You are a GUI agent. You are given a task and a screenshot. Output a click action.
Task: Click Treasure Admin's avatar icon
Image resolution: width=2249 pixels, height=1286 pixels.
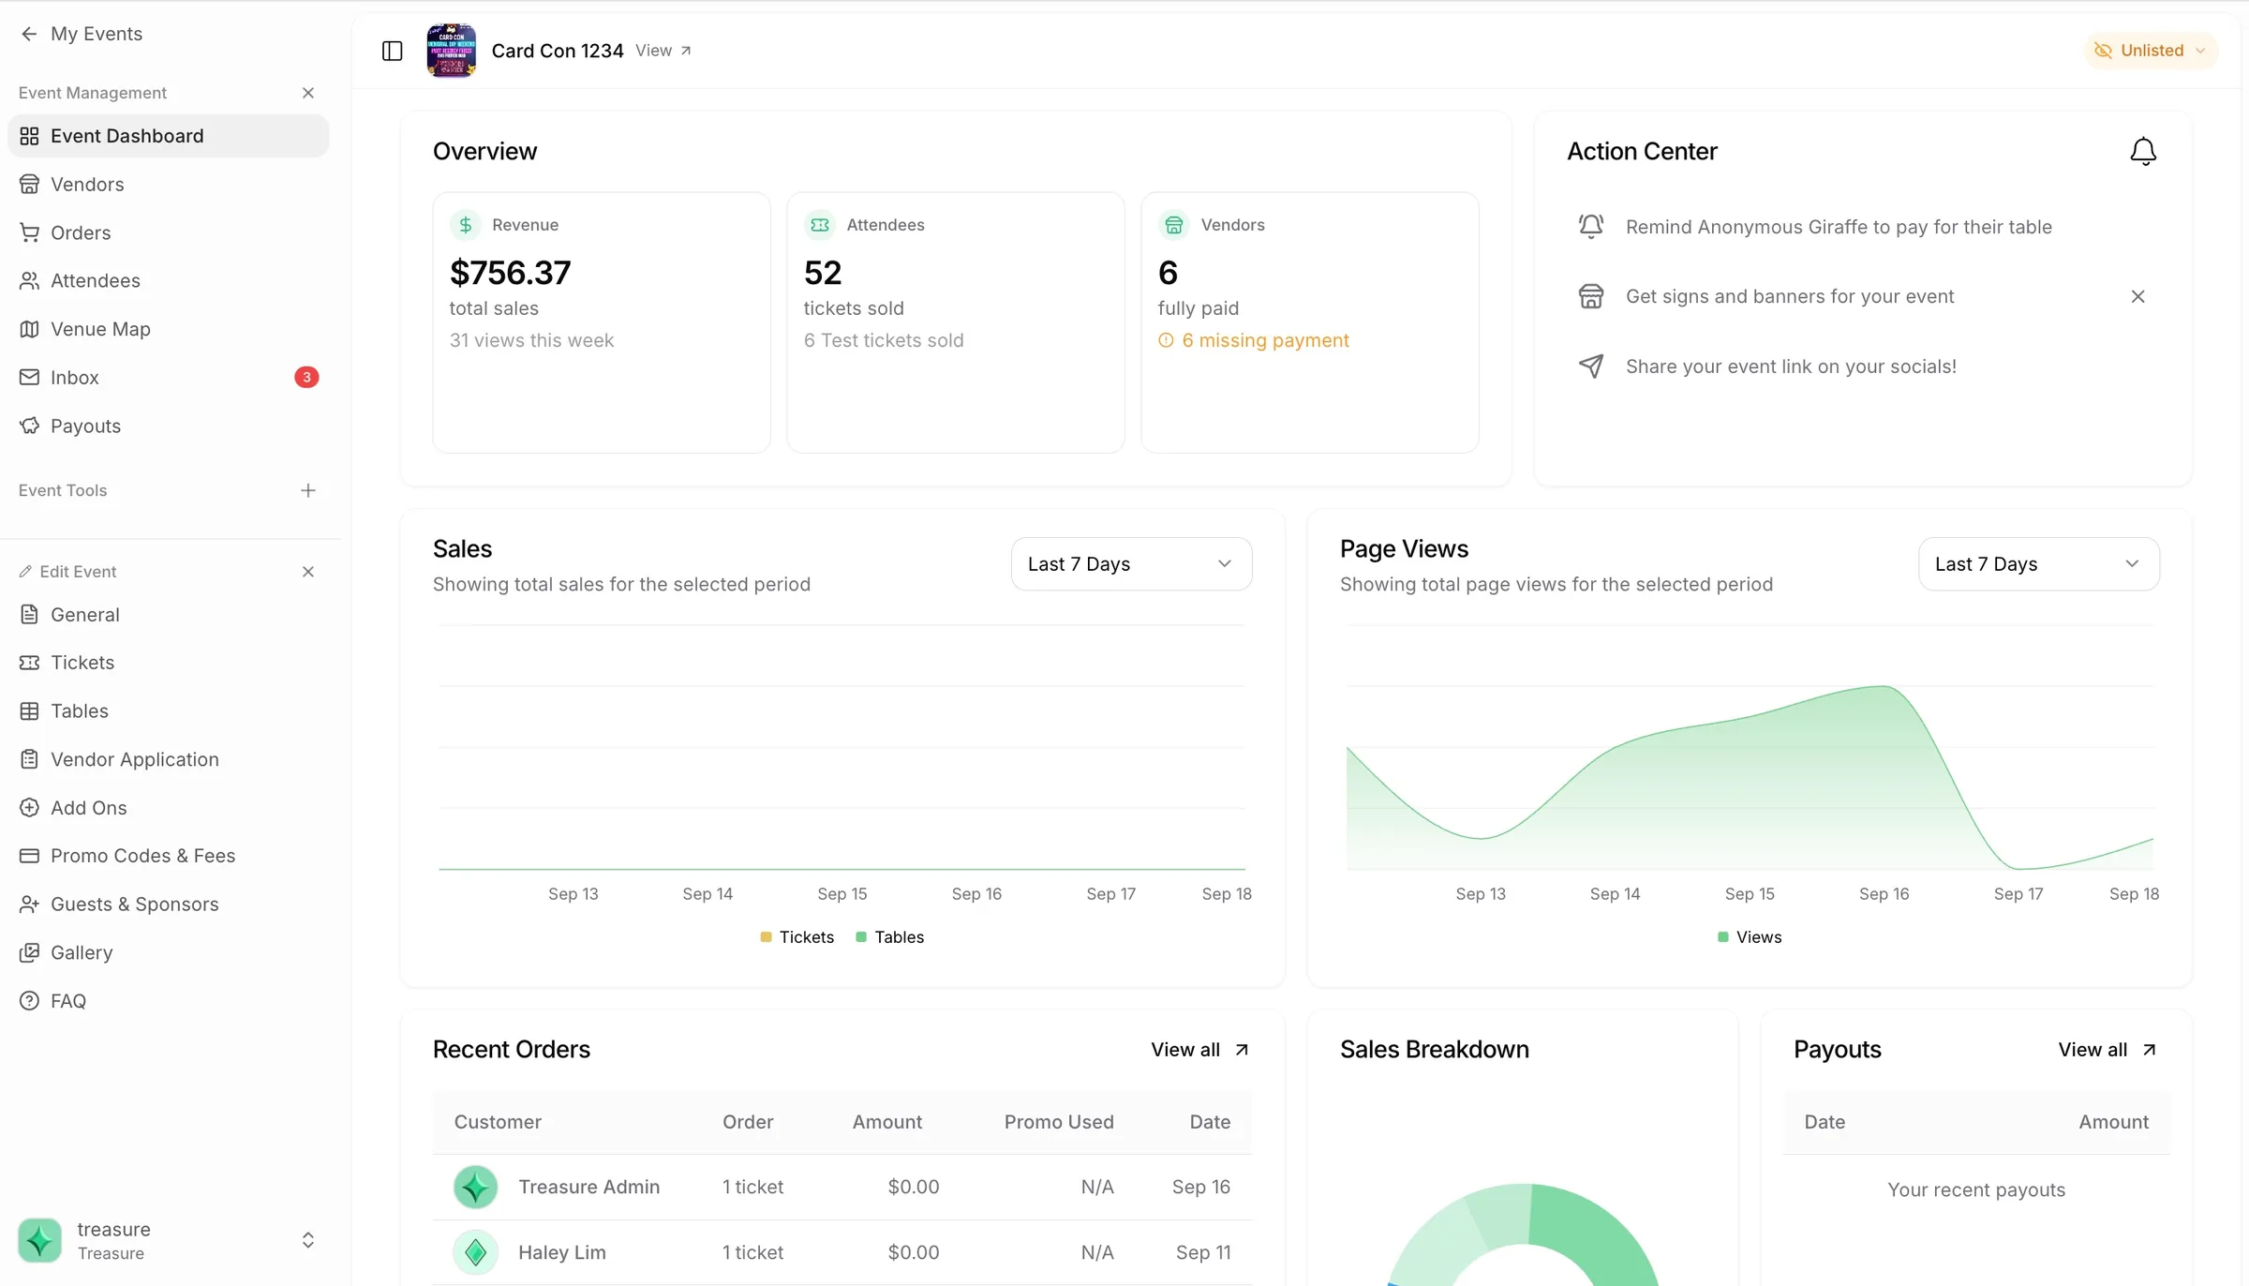tap(476, 1187)
